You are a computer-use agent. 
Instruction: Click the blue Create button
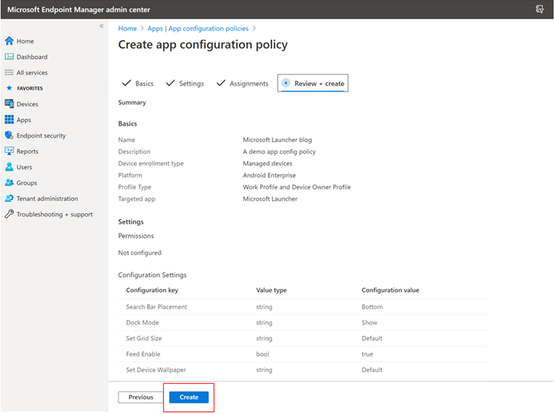(x=189, y=397)
